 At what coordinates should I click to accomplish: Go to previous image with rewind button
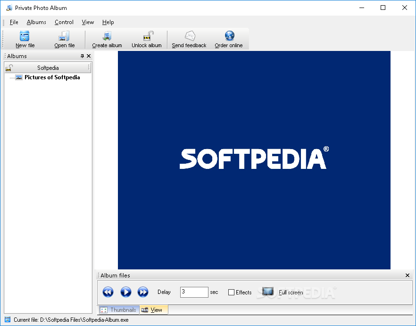[108, 292]
